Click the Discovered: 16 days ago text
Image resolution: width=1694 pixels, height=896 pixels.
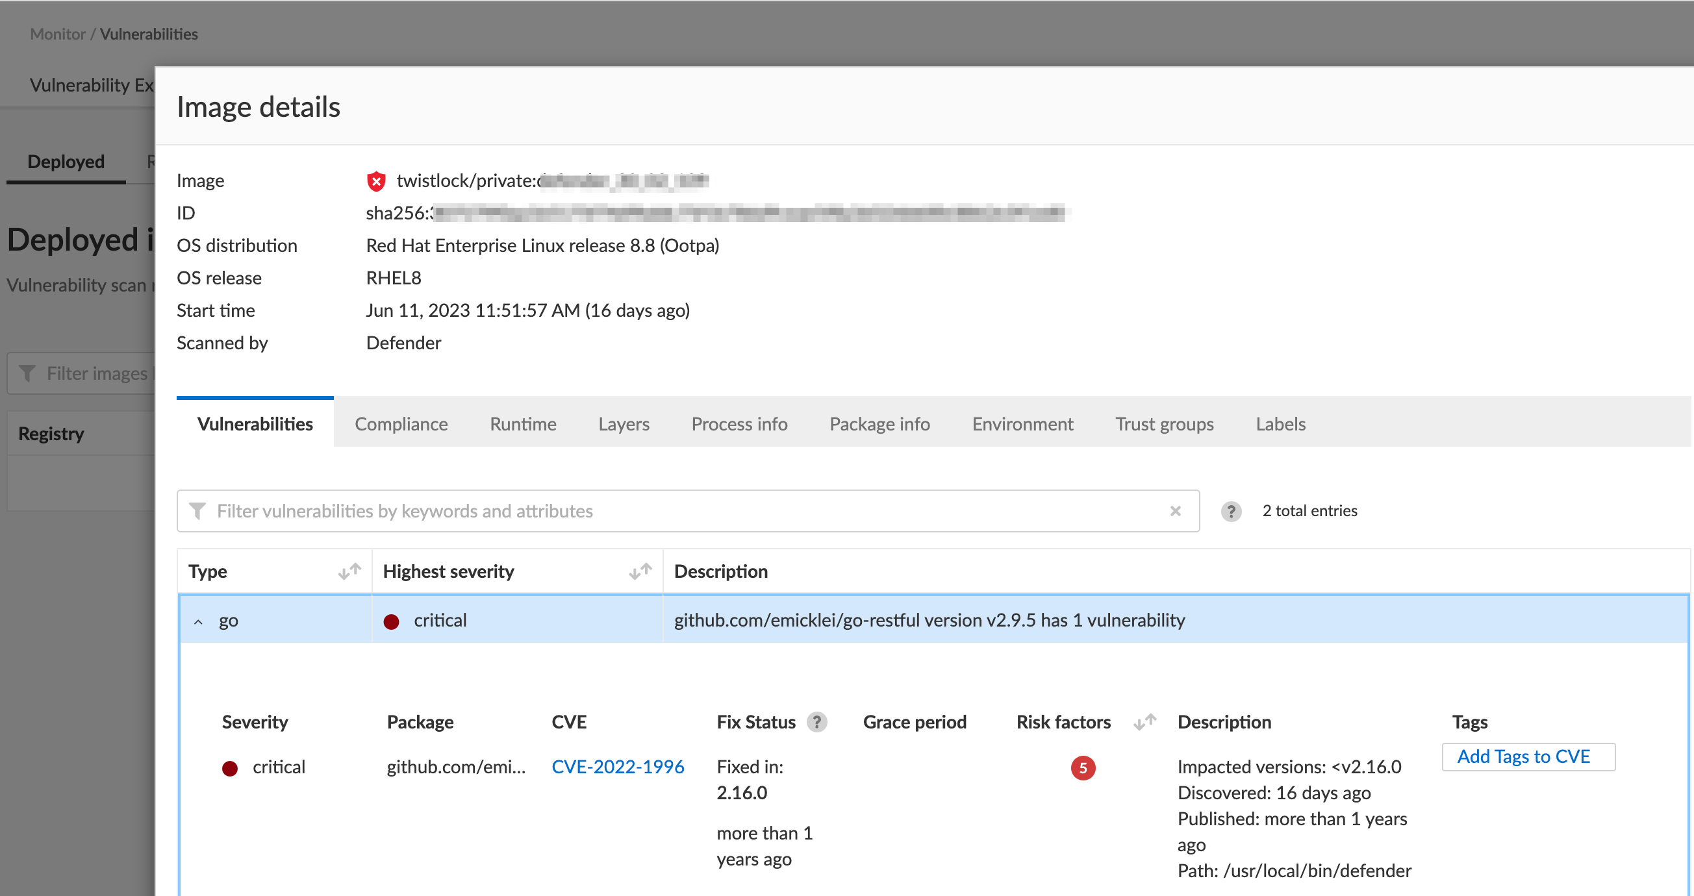click(x=1274, y=793)
